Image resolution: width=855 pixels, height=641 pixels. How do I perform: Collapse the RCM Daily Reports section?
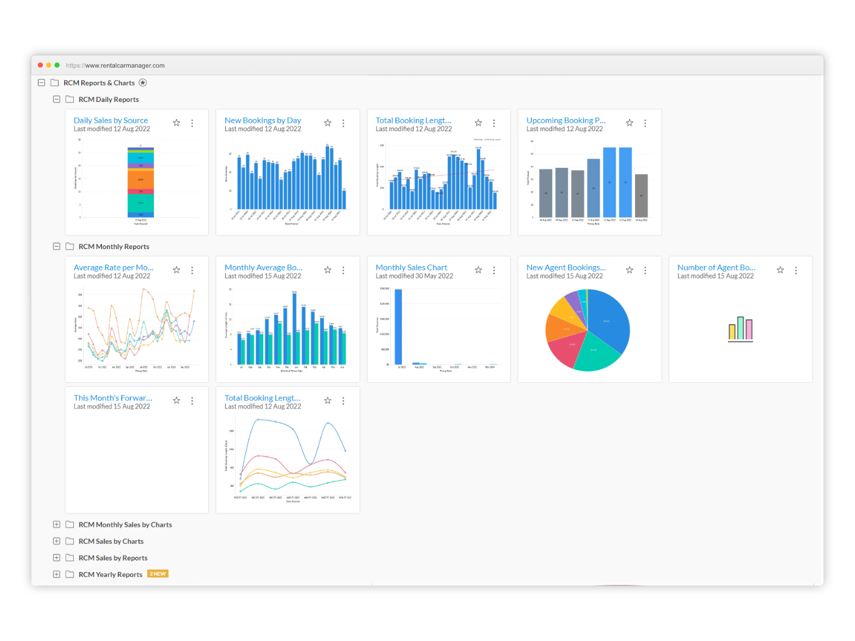coord(56,99)
